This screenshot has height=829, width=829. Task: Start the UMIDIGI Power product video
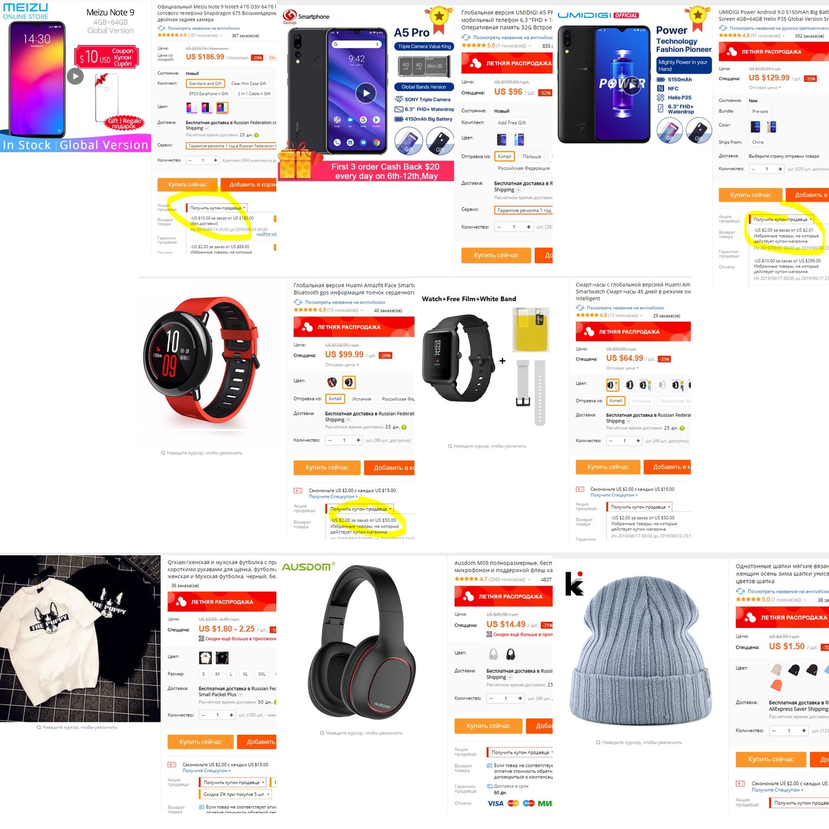[630, 85]
